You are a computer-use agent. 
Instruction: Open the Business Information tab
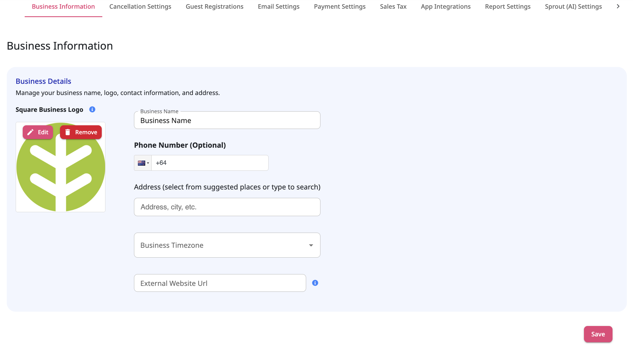[63, 7]
